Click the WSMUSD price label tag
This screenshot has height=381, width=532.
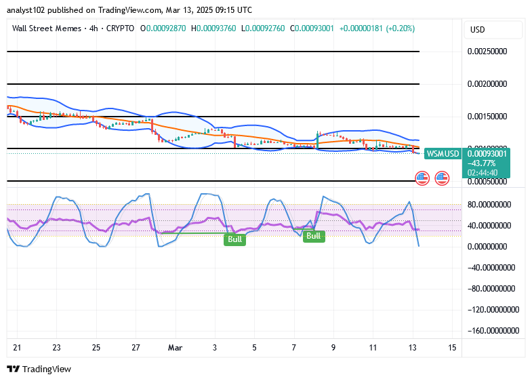(x=443, y=154)
